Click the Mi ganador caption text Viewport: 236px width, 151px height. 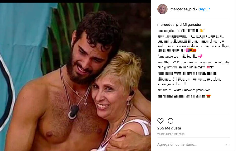(192, 25)
